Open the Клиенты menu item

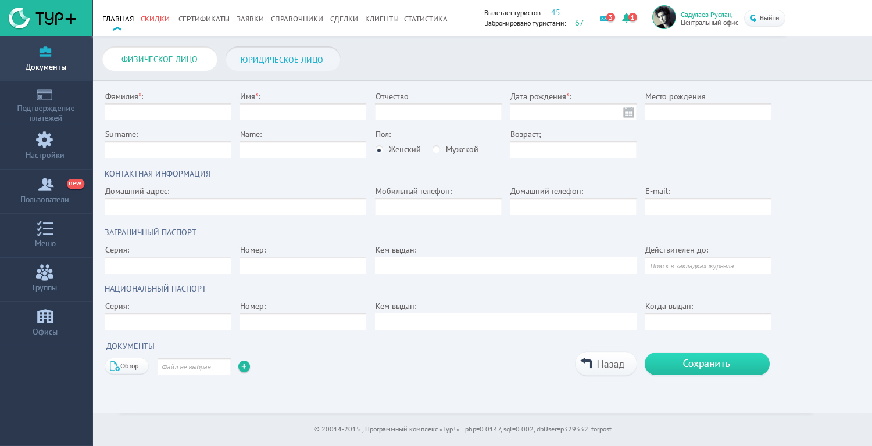coord(382,19)
